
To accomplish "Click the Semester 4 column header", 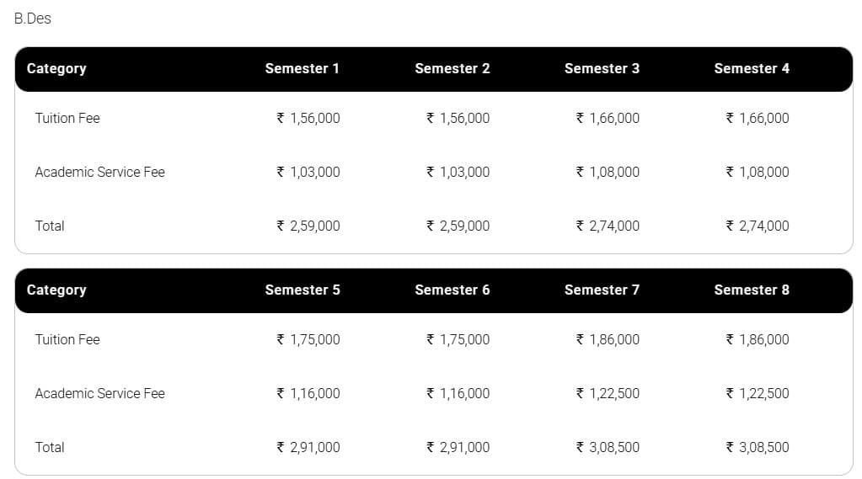I will (x=752, y=68).
